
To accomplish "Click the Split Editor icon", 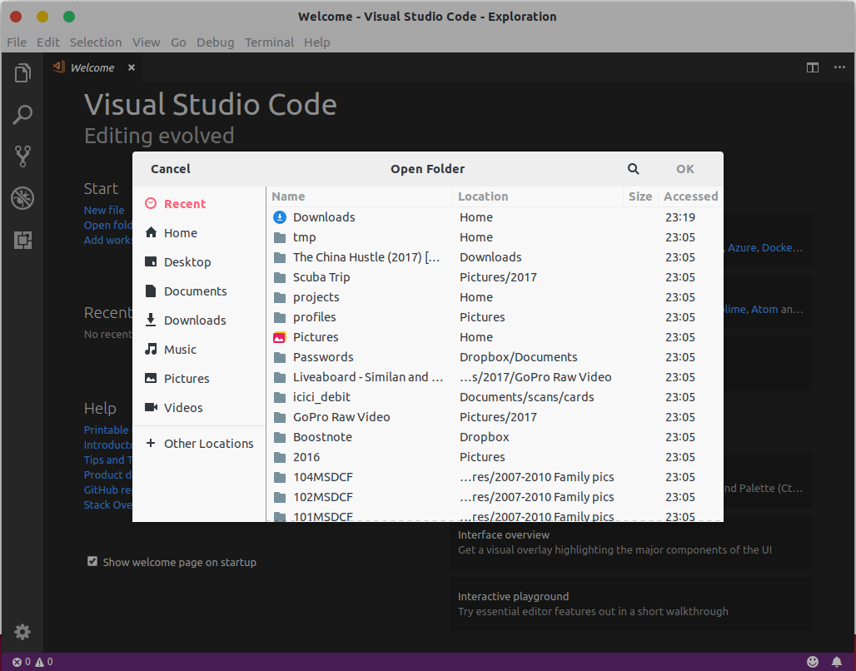I will click(812, 67).
